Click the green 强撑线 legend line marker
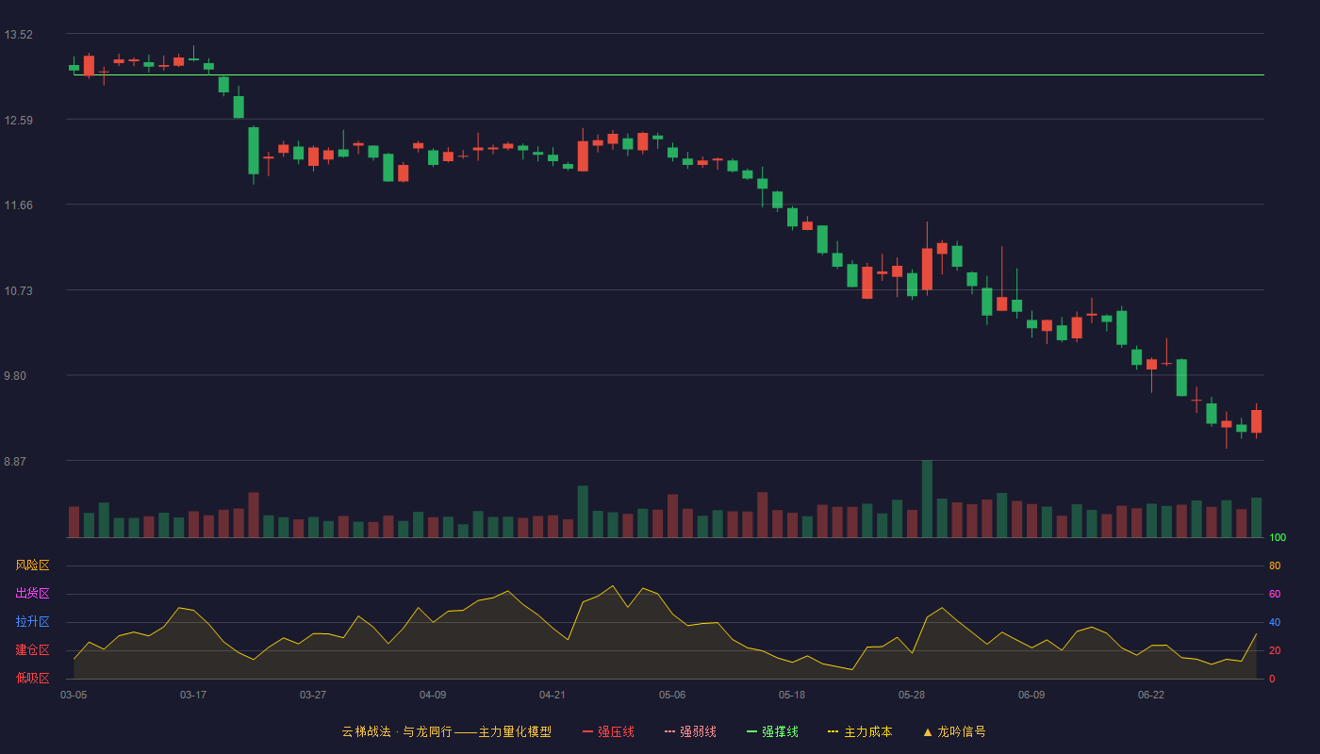Image resolution: width=1320 pixels, height=754 pixels. pos(751,731)
